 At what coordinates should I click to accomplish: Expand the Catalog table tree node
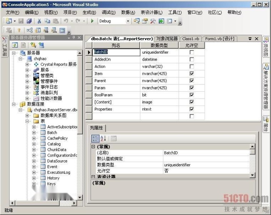pyautogui.click(x=34, y=144)
